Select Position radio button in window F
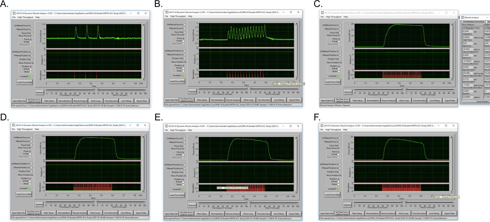490x222 pixels. [x=338, y=179]
